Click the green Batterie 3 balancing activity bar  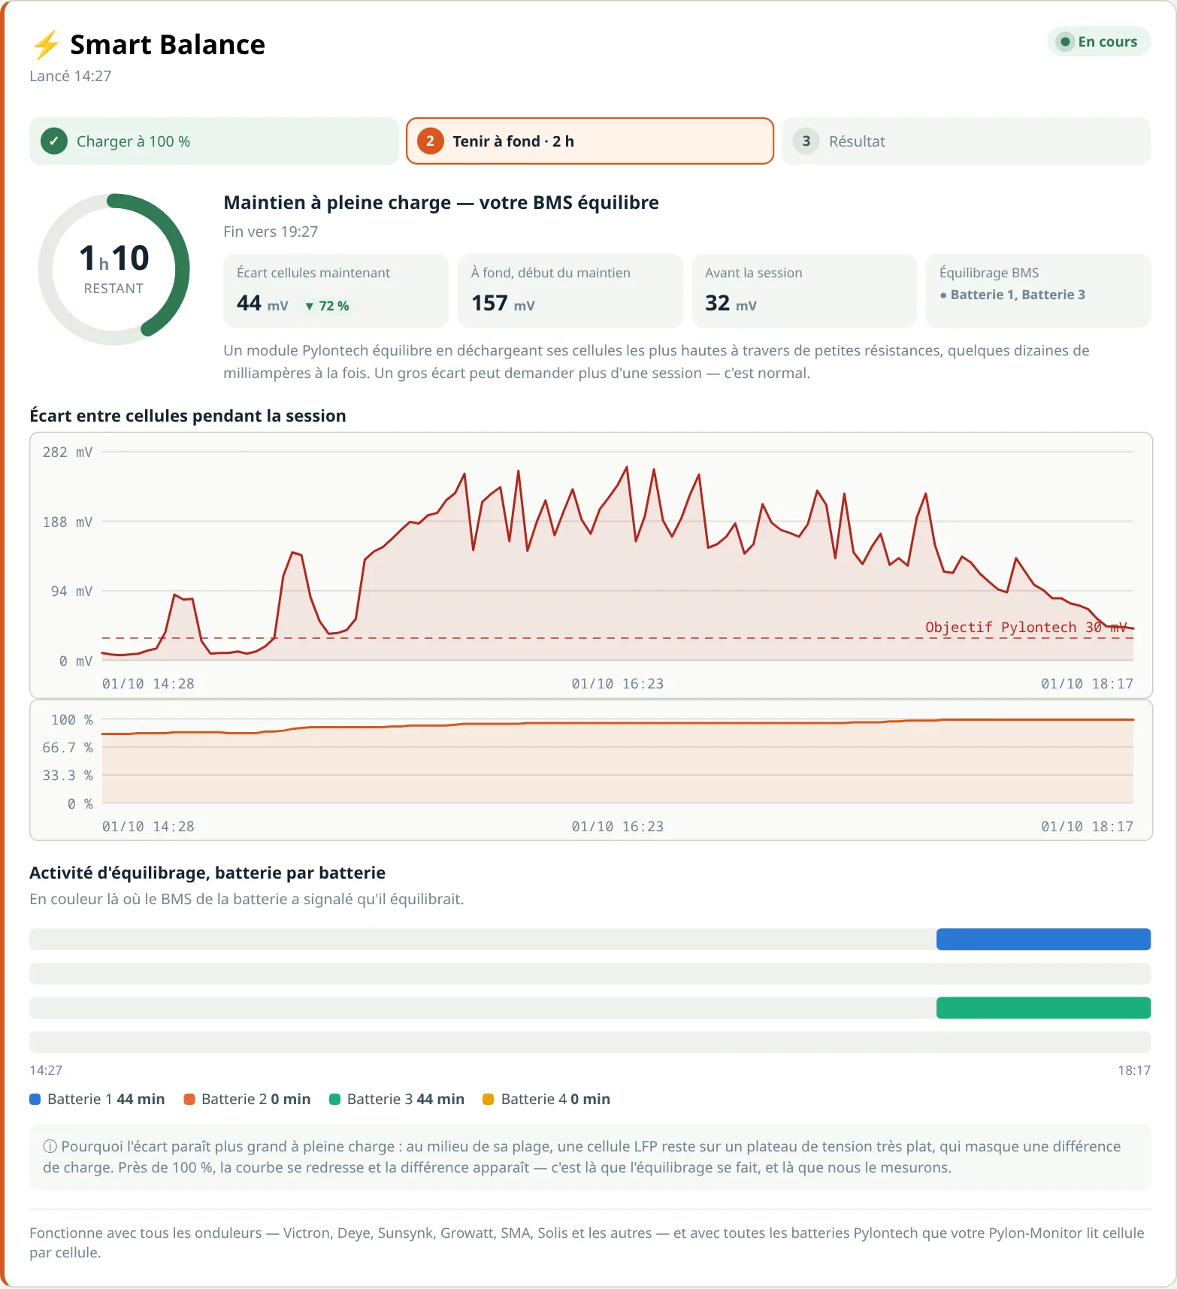click(x=1043, y=1008)
